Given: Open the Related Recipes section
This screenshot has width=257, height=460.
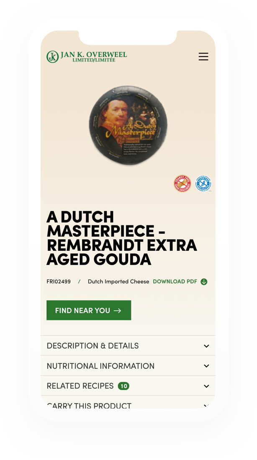Looking at the screenshot, I should tap(128, 386).
